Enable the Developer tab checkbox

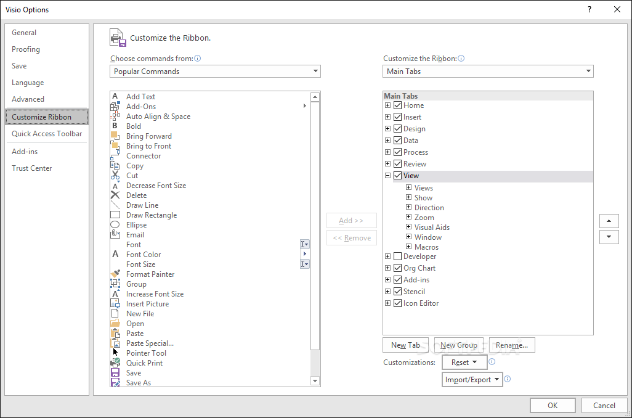tap(397, 256)
